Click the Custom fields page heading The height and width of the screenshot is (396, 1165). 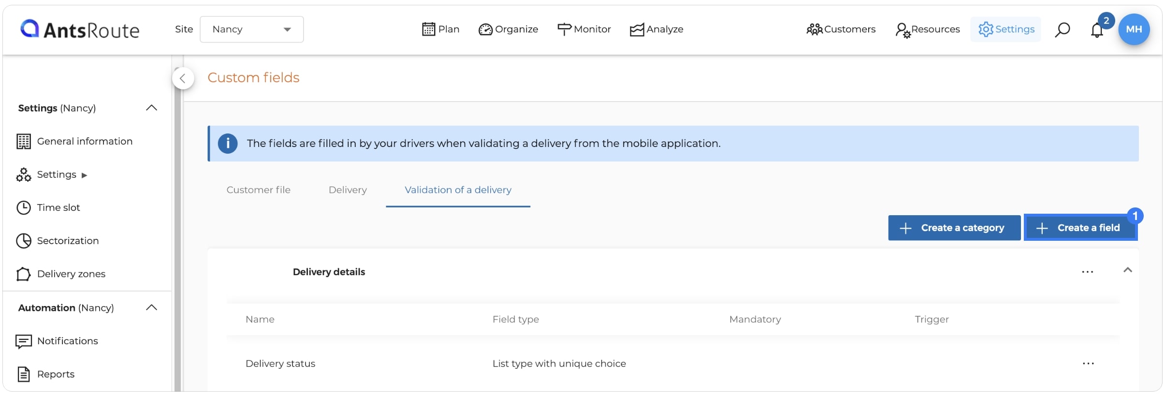[253, 78]
